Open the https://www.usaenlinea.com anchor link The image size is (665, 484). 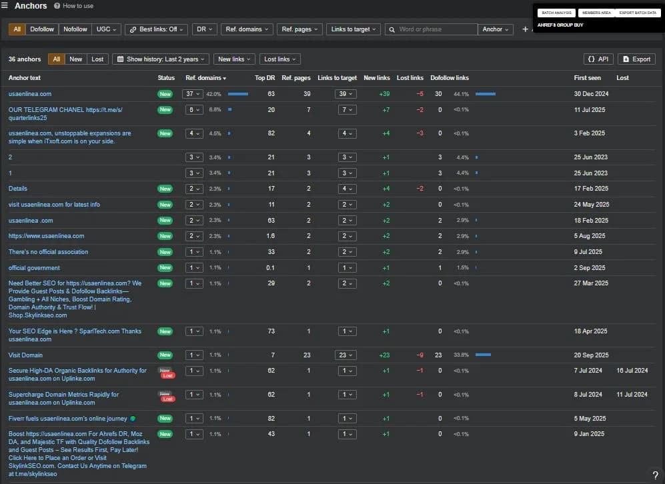(46, 236)
